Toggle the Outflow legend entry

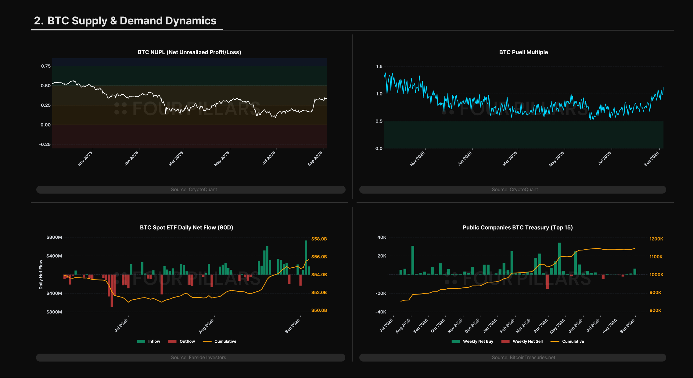181,341
